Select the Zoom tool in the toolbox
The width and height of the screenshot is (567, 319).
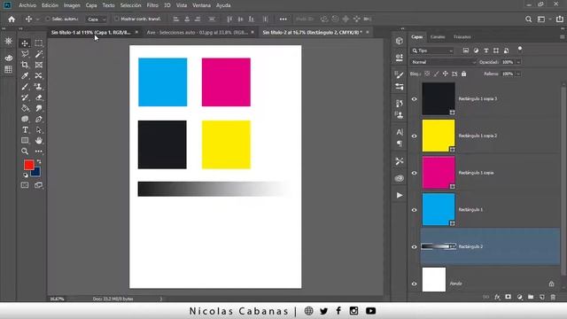click(25, 152)
